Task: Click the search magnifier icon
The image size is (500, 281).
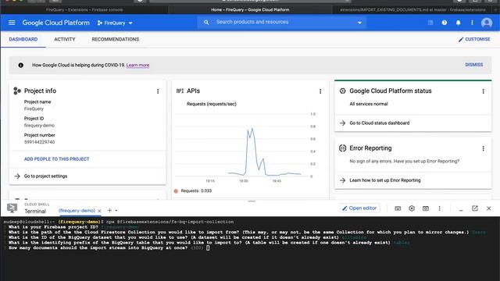Action: [206, 23]
